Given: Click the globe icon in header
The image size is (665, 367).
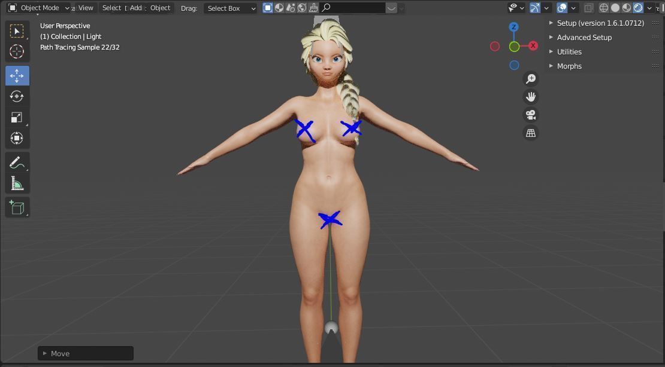Looking at the screenshot, I should click(x=302, y=8).
